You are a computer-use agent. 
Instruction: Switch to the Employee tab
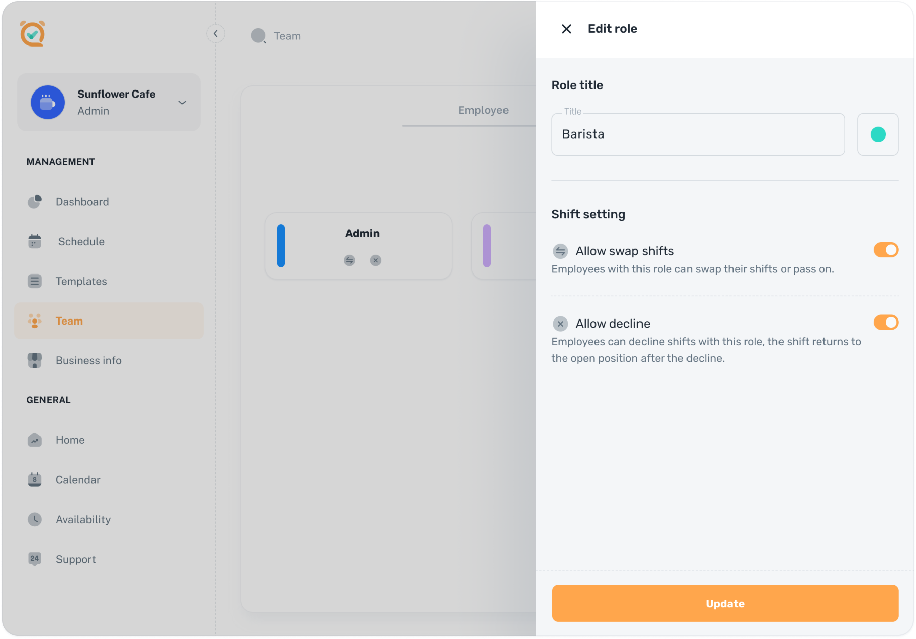[483, 110]
